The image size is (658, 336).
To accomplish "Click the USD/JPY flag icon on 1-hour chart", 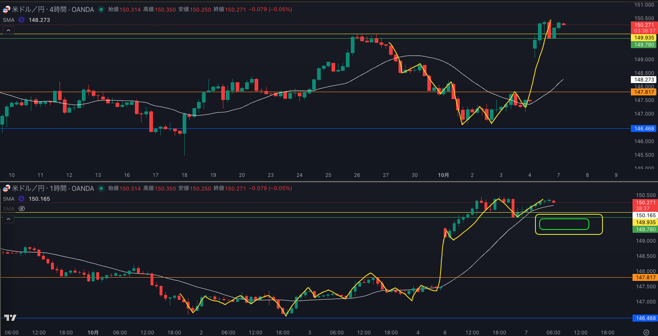I will 6,188.
